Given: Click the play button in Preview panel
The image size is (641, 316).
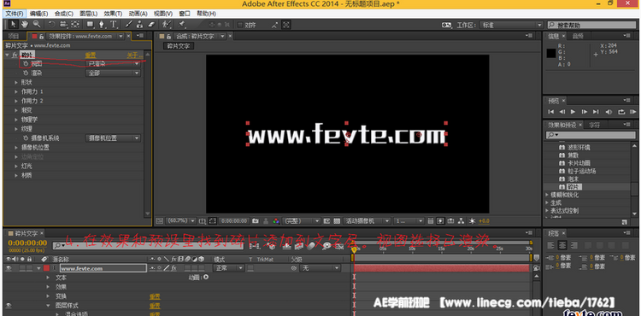Looking at the screenshot, I should click(573, 112).
